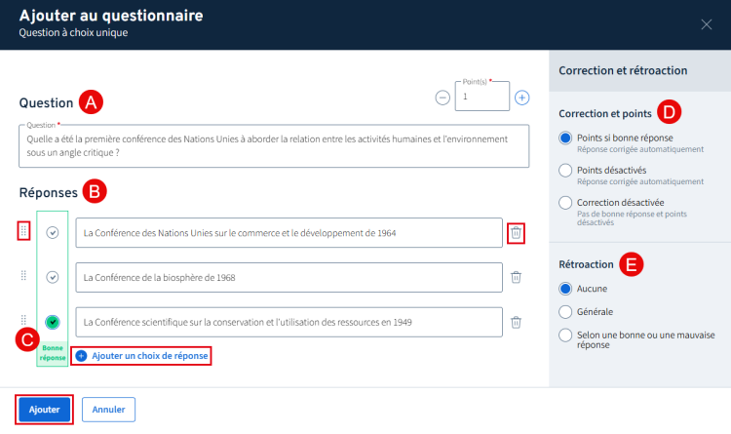Grab the drag handle of the first answer
The image size is (731, 434).
pyautogui.click(x=24, y=232)
